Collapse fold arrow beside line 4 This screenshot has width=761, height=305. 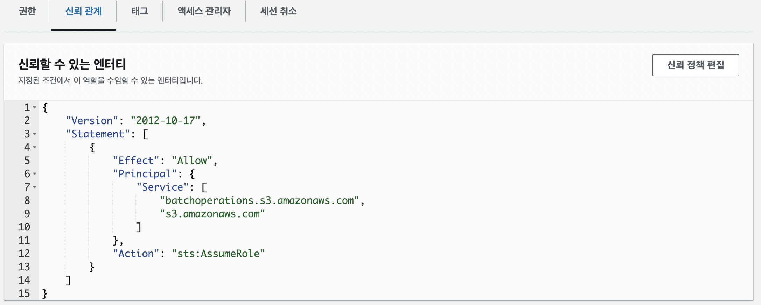pos(35,147)
